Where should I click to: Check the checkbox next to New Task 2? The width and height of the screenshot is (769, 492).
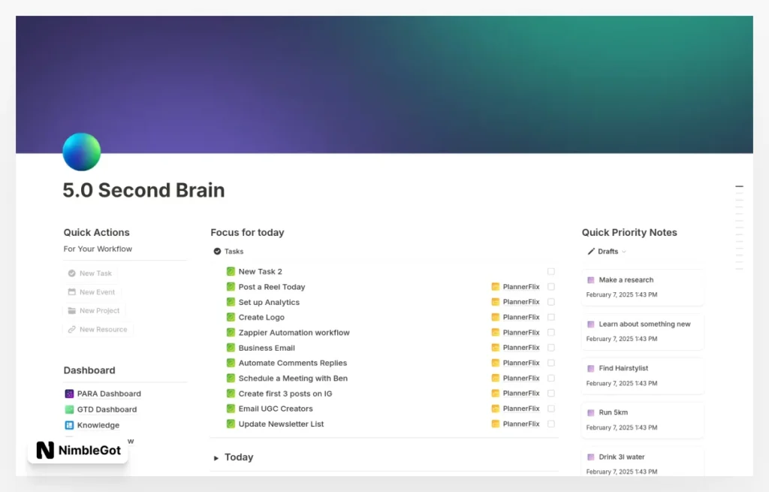pos(550,271)
